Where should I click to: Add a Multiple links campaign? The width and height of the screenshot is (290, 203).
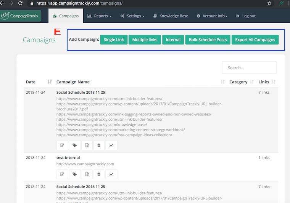[x=145, y=40]
